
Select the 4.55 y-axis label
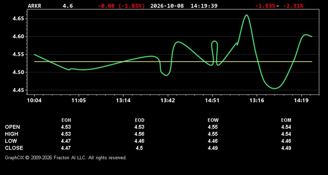[18, 54]
